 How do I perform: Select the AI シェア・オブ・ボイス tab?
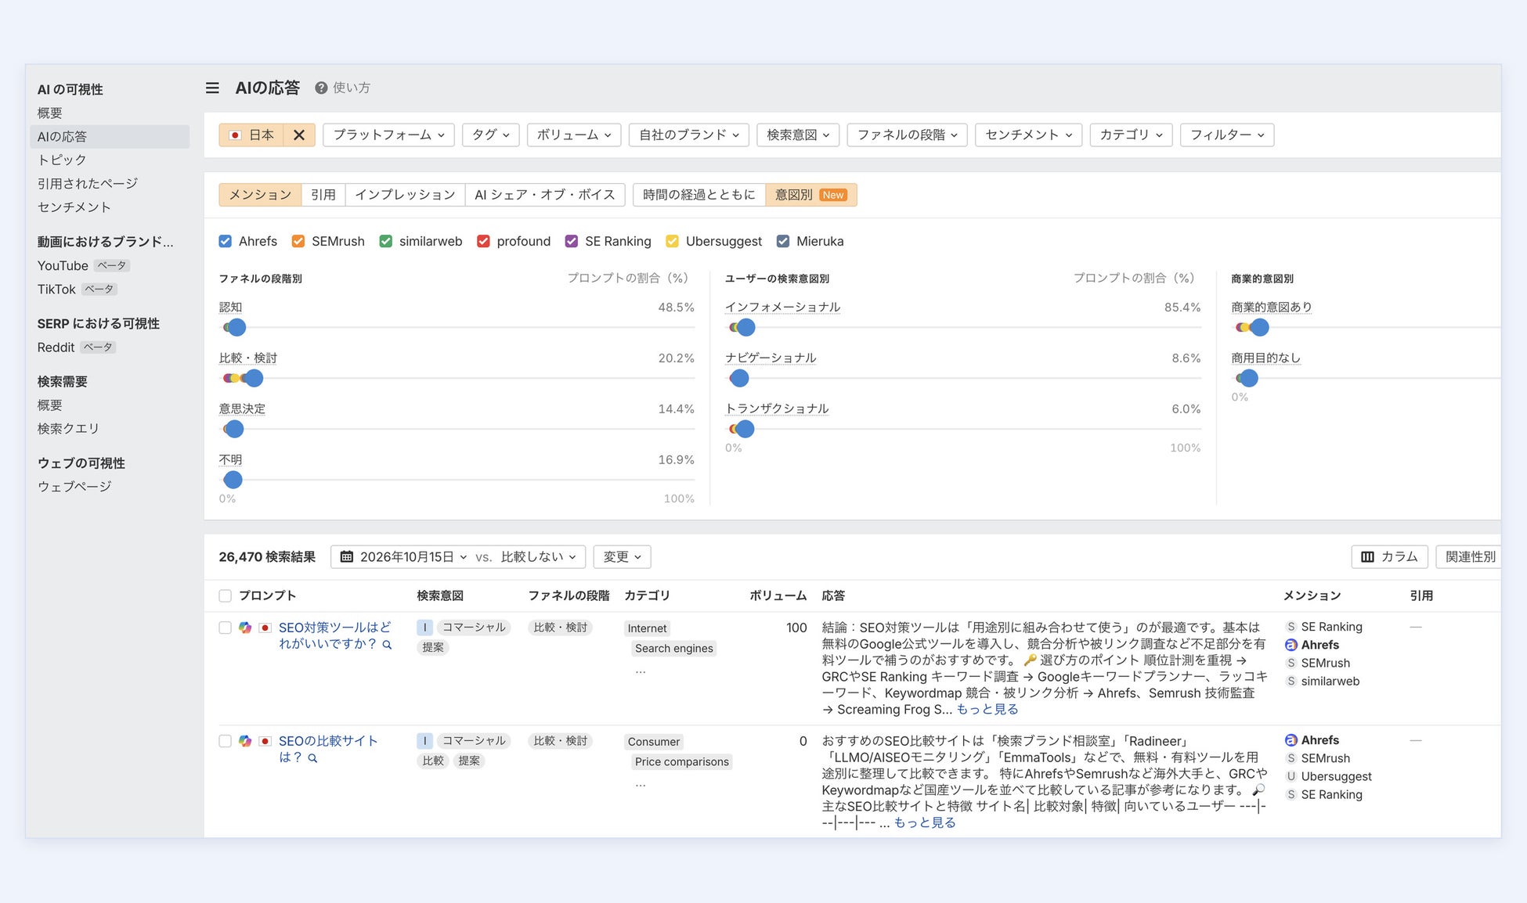pos(545,195)
